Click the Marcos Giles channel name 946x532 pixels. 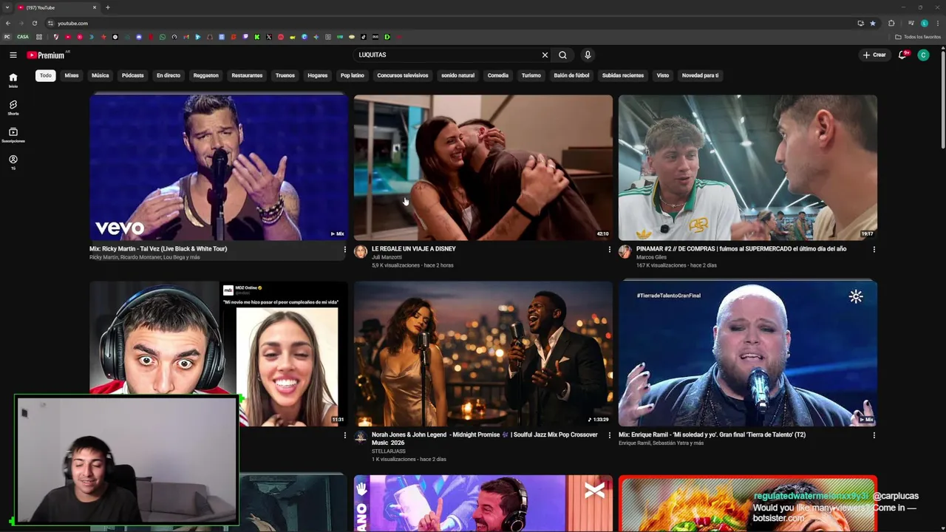pyautogui.click(x=651, y=257)
